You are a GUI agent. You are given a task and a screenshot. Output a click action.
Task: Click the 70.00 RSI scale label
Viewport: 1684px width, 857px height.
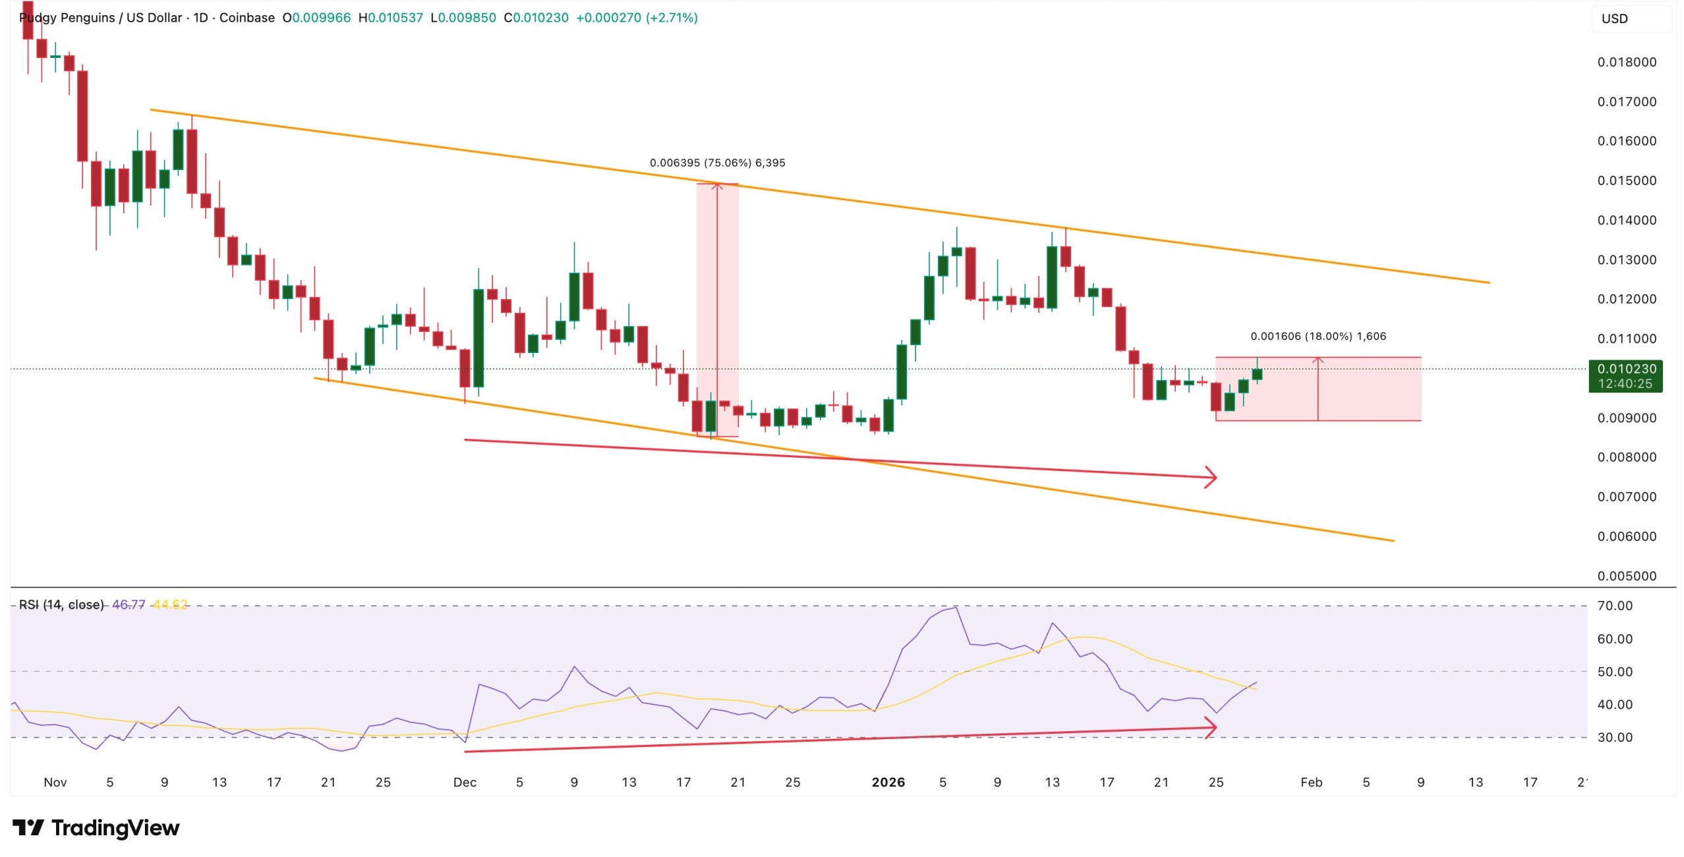click(x=1615, y=605)
